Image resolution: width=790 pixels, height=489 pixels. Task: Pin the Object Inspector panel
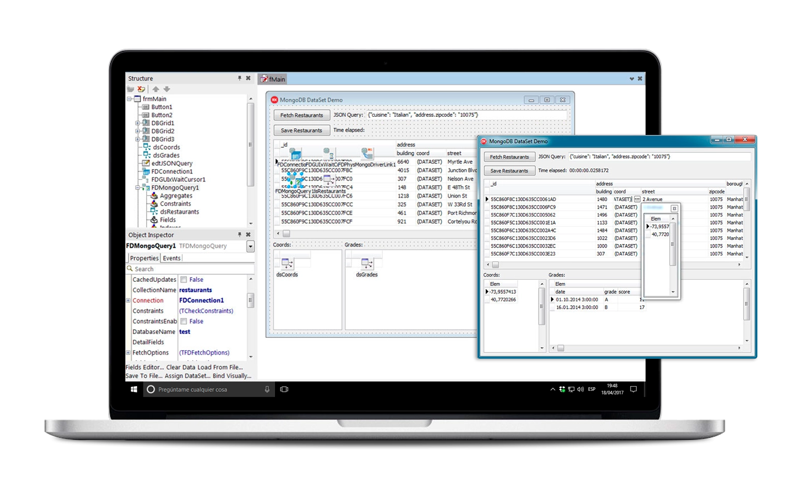pyautogui.click(x=239, y=235)
